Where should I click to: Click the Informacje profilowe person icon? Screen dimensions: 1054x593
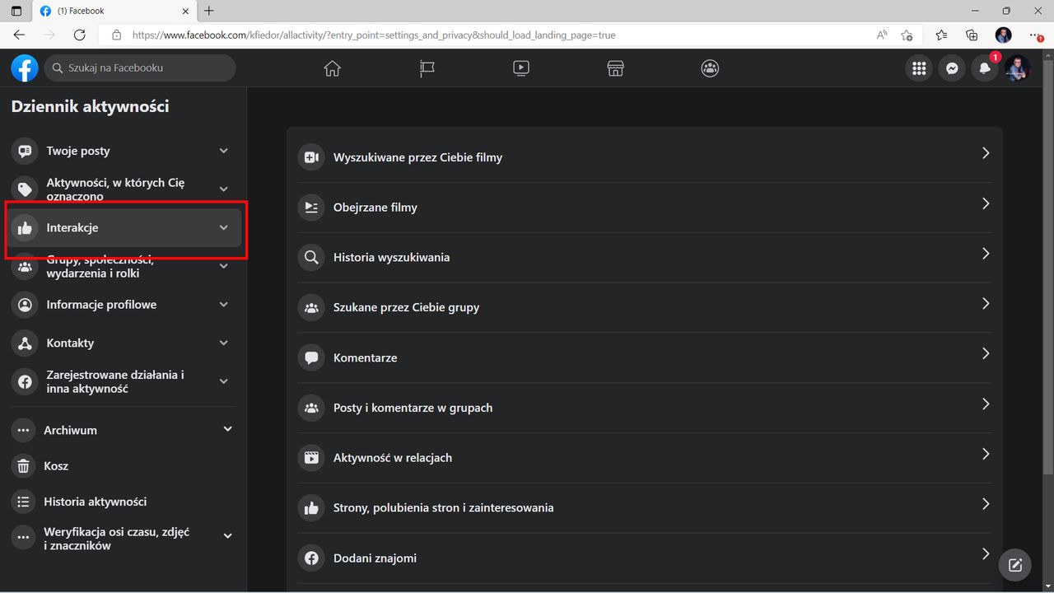[x=26, y=305]
